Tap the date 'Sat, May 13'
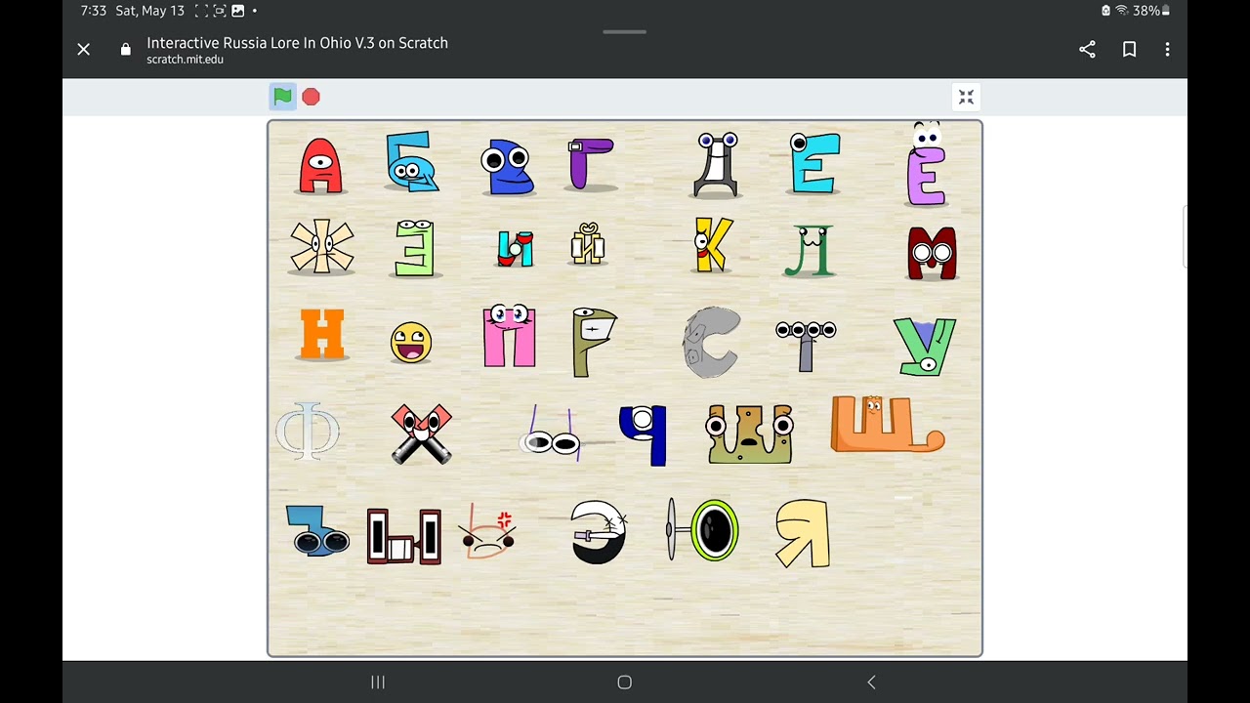This screenshot has height=703, width=1250. point(149,11)
